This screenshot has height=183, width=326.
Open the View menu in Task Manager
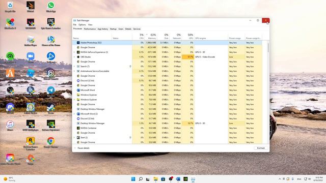pyautogui.click(x=90, y=25)
